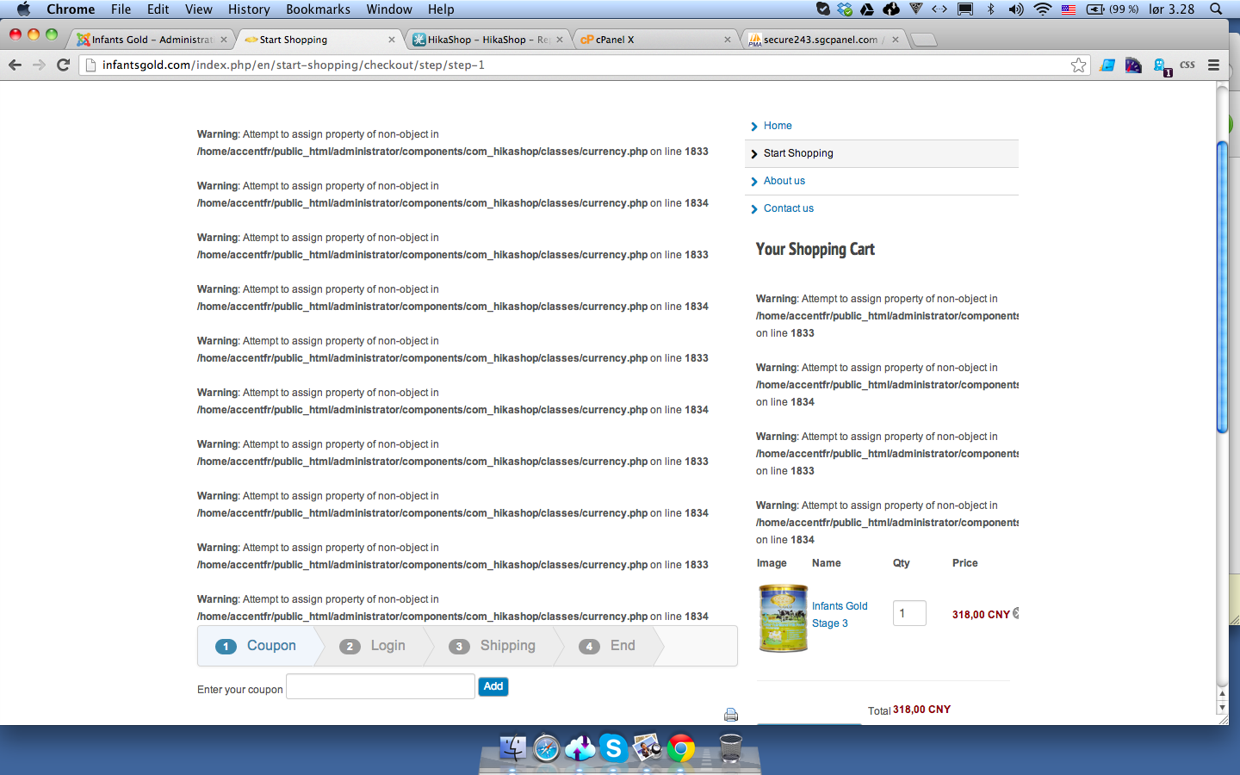Open the About us page link
This screenshot has width=1240, height=775.
click(784, 181)
